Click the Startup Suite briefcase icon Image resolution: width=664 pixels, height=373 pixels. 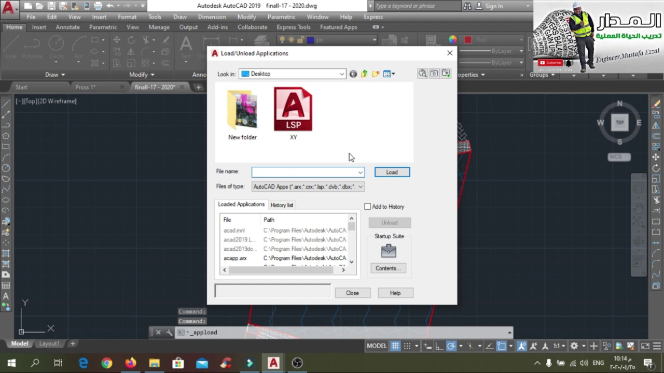click(x=389, y=251)
